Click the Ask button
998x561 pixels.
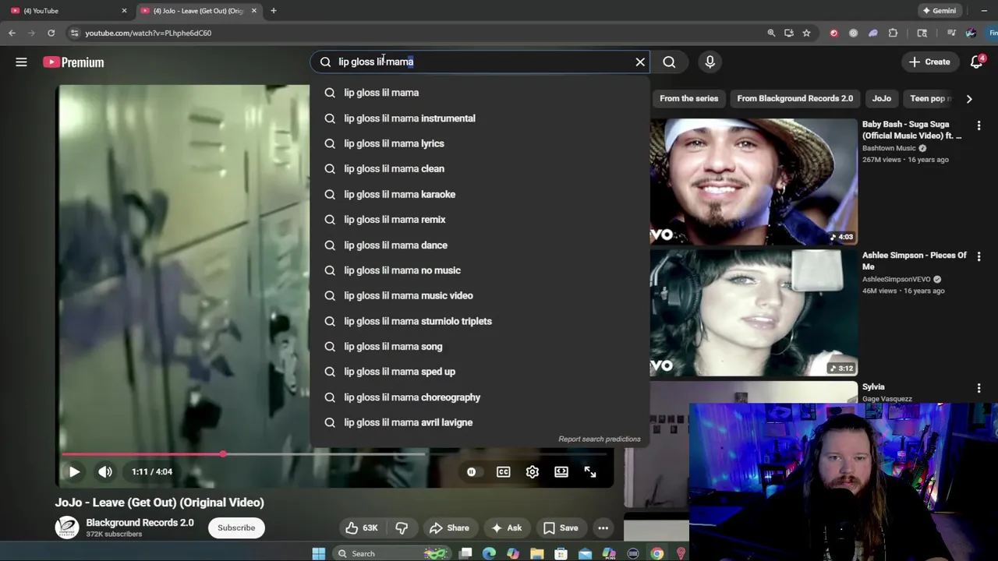pyautogui.click(x=505, y=527)
